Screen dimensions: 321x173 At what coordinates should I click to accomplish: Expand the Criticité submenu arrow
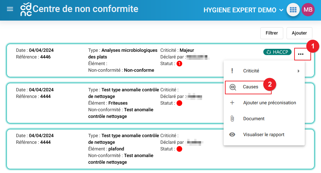298,71
